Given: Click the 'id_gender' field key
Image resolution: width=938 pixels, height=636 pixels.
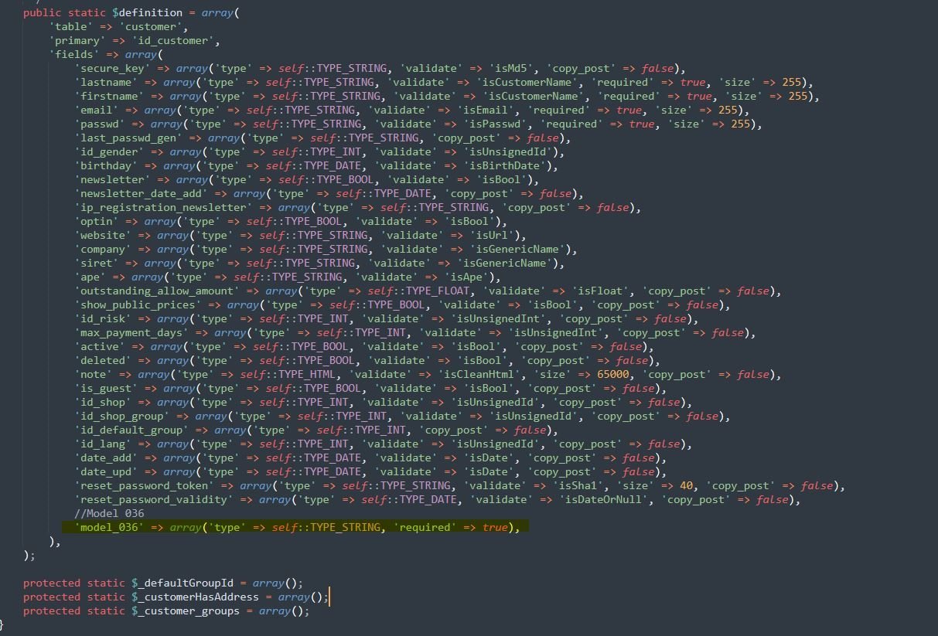Looking at the screenshot, I should pos(109,151).
